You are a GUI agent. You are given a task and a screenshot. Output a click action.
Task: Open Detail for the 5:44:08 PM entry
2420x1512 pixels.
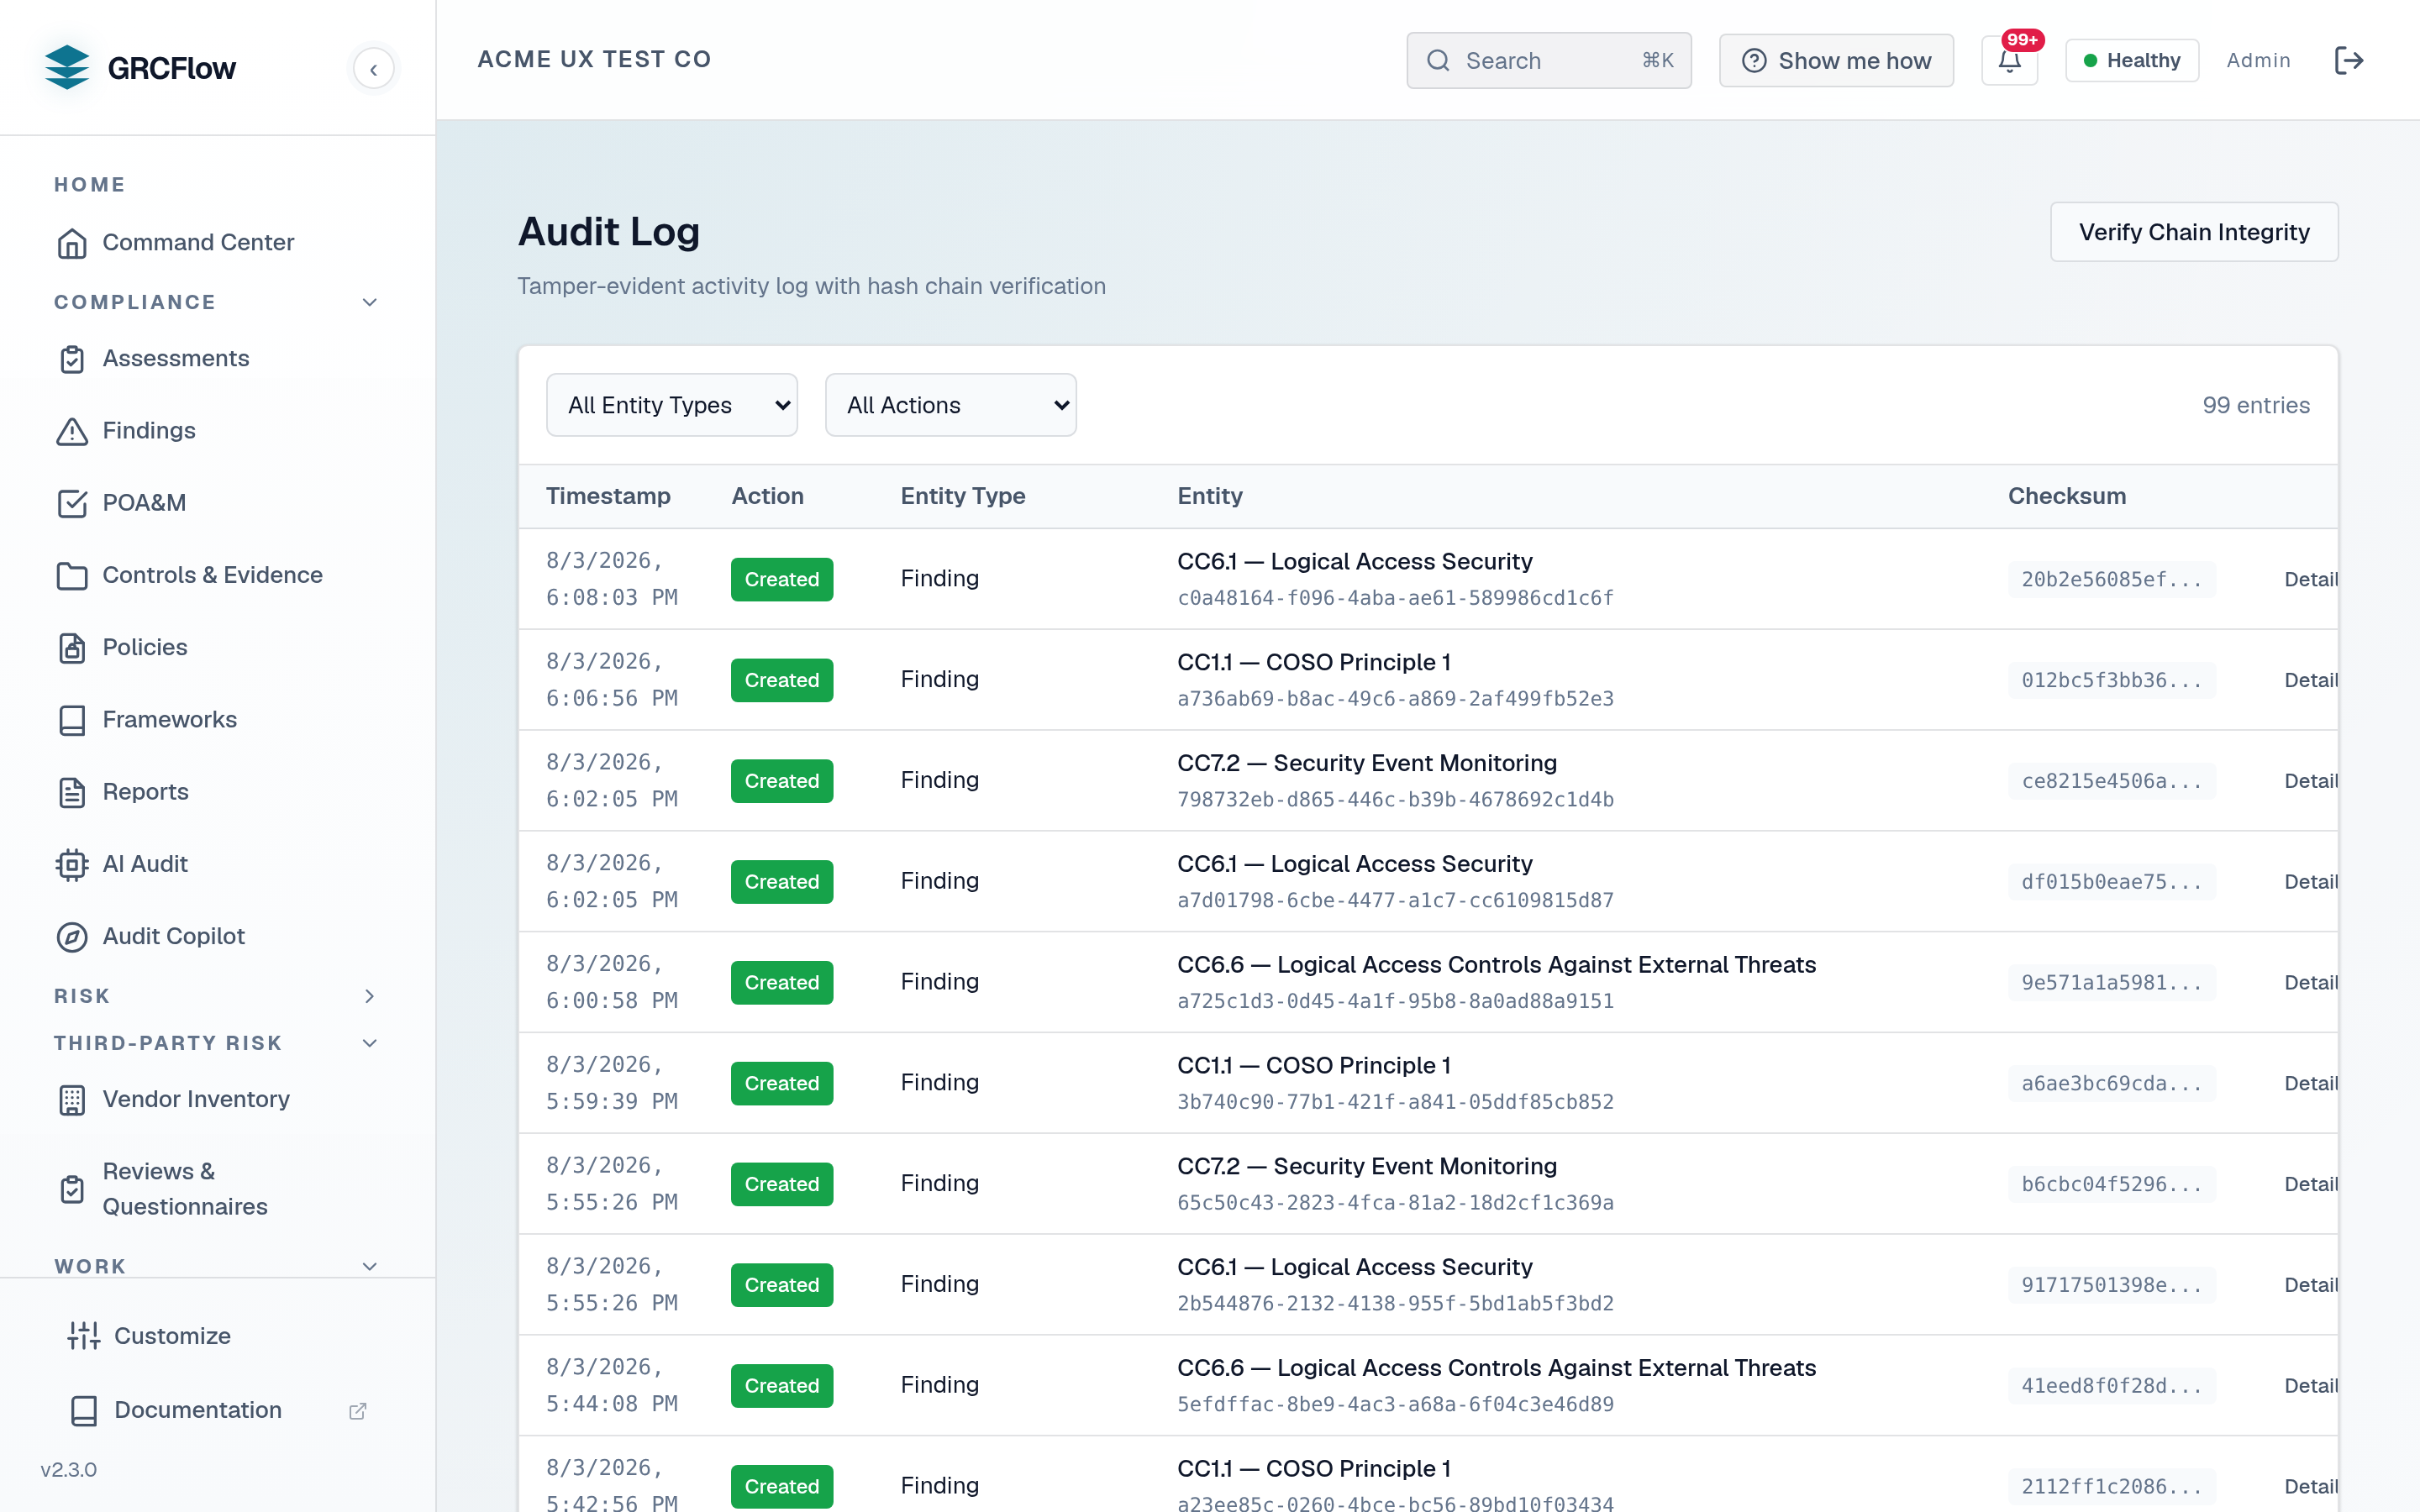[x=2311, y=1386]
